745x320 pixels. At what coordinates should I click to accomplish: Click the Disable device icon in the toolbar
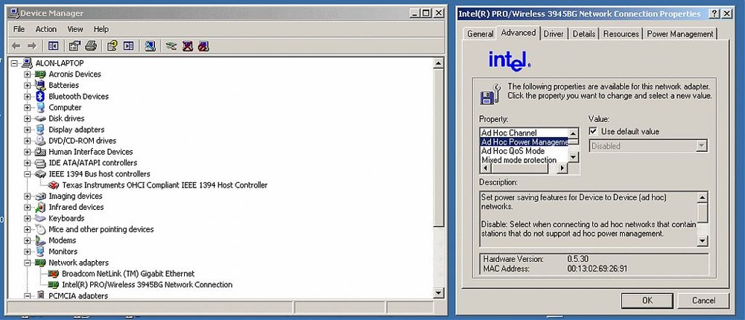pyautogui.click(x=203, y=46)
